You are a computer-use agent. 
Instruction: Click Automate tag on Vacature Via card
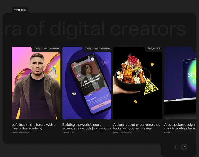point(106,48)
